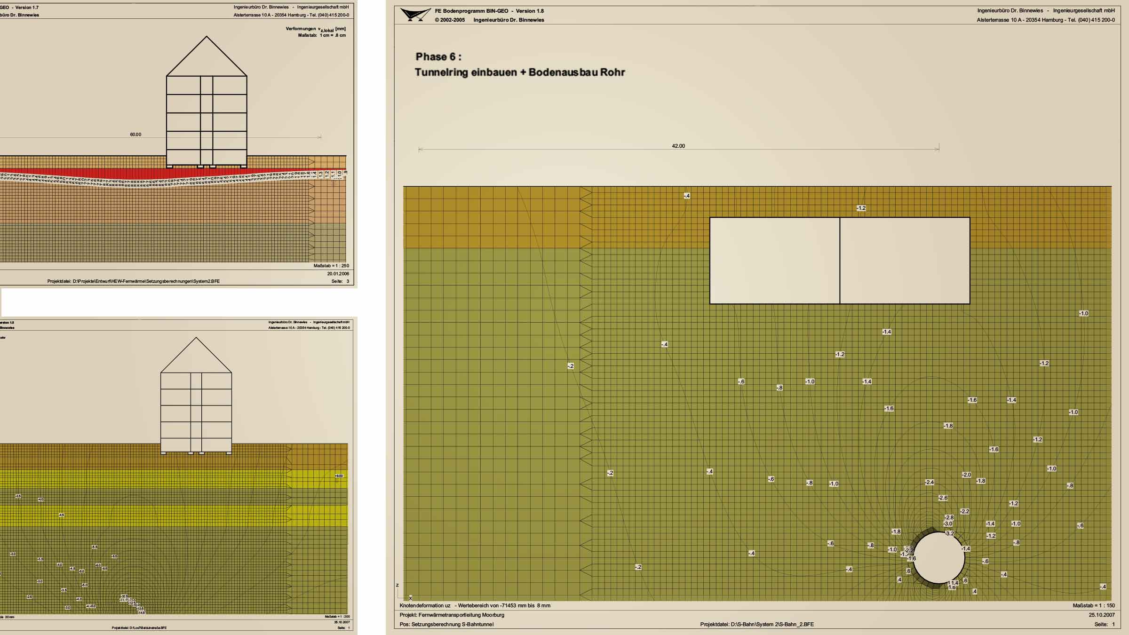Viewport: 1129px width, 635px height.
Task: Click the -2.4 contour label
Action: click(x=930, y=482)
